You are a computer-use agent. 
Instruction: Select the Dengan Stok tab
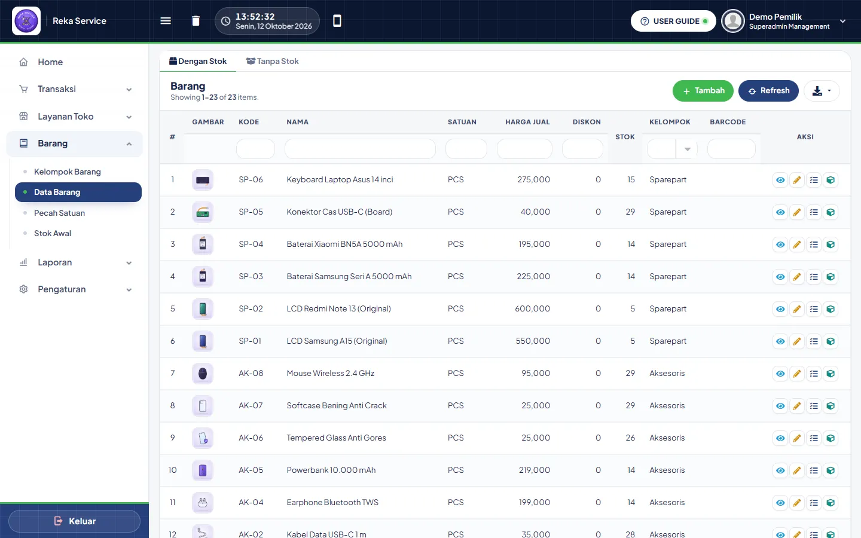198,61
